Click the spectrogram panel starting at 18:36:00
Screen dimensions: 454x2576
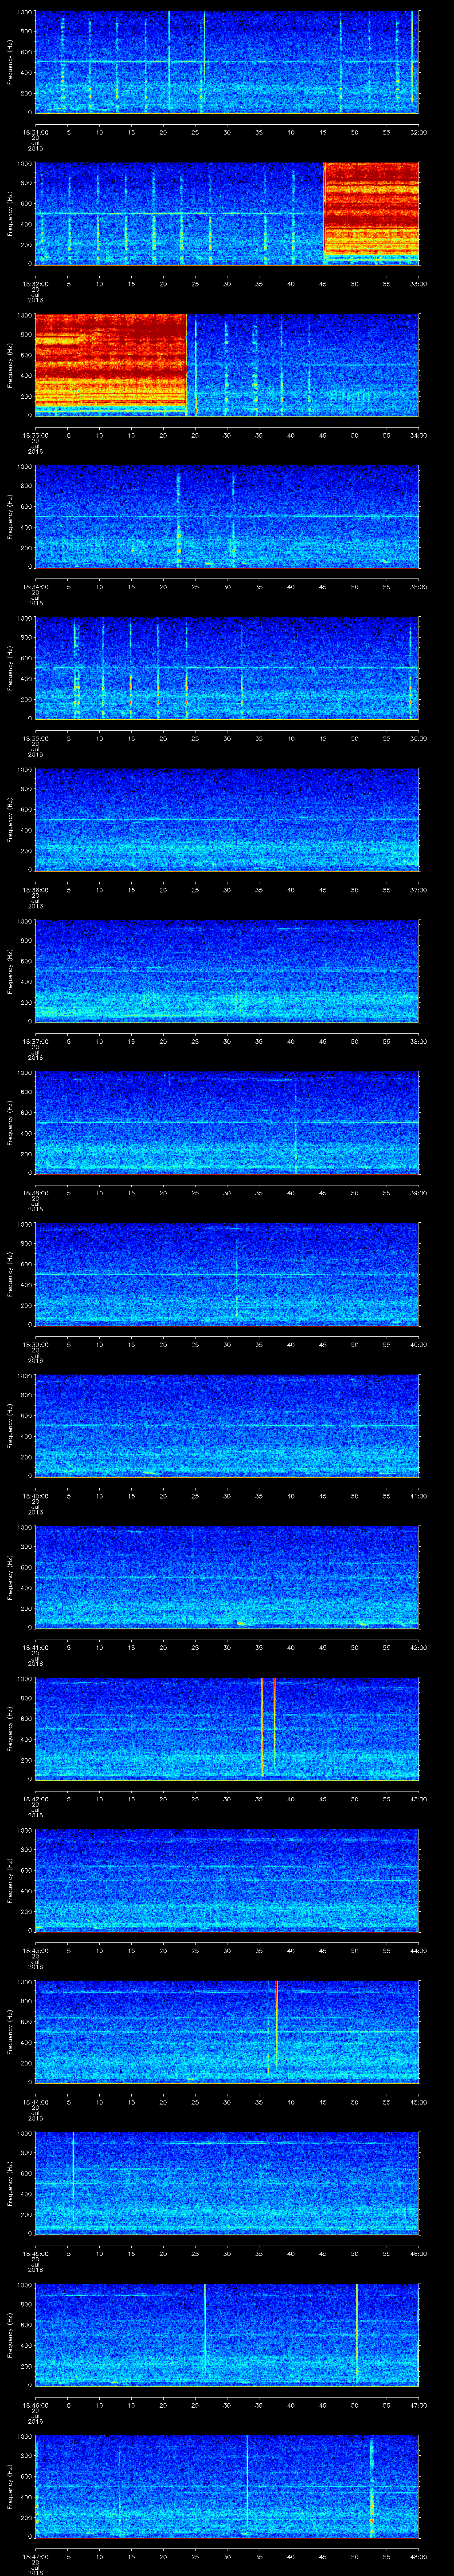click(227, 819)
